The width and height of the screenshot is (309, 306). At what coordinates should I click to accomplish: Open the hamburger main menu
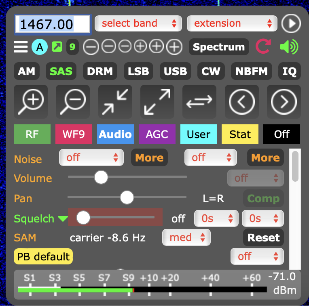pyautogui.click(x=21, y=47)
